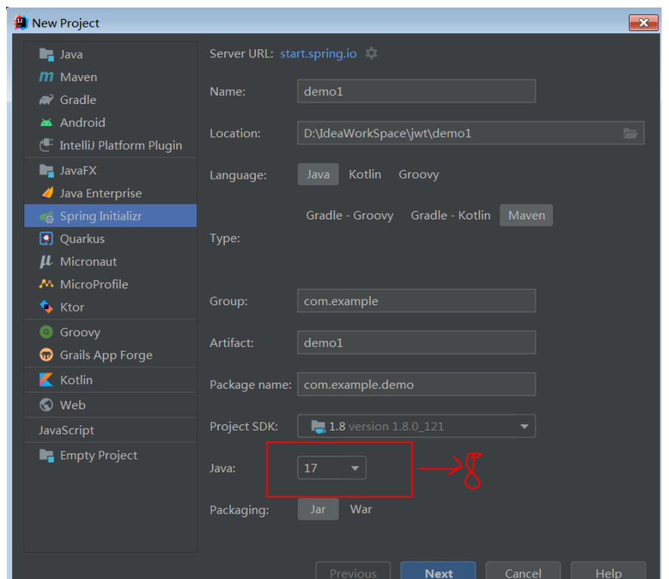The image size is (669, 579).
Task: Select Jar packaging
Action: [x=318, y=509]
